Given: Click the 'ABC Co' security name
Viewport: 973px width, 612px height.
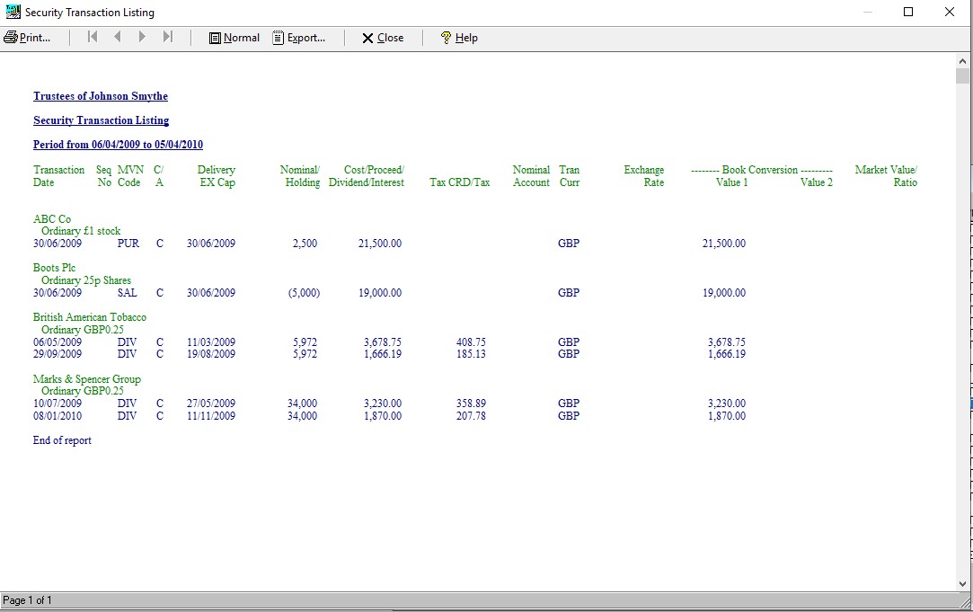Looking at the screenshot, I should click(x=52, y=219).
